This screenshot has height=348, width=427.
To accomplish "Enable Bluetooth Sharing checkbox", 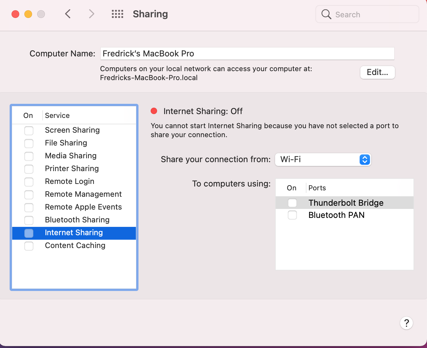I will pyautogui.click(x=29, y=220).
